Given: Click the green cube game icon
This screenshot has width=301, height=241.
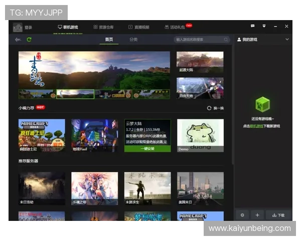Looking at the screenshot, I should (x=263, y=105).
